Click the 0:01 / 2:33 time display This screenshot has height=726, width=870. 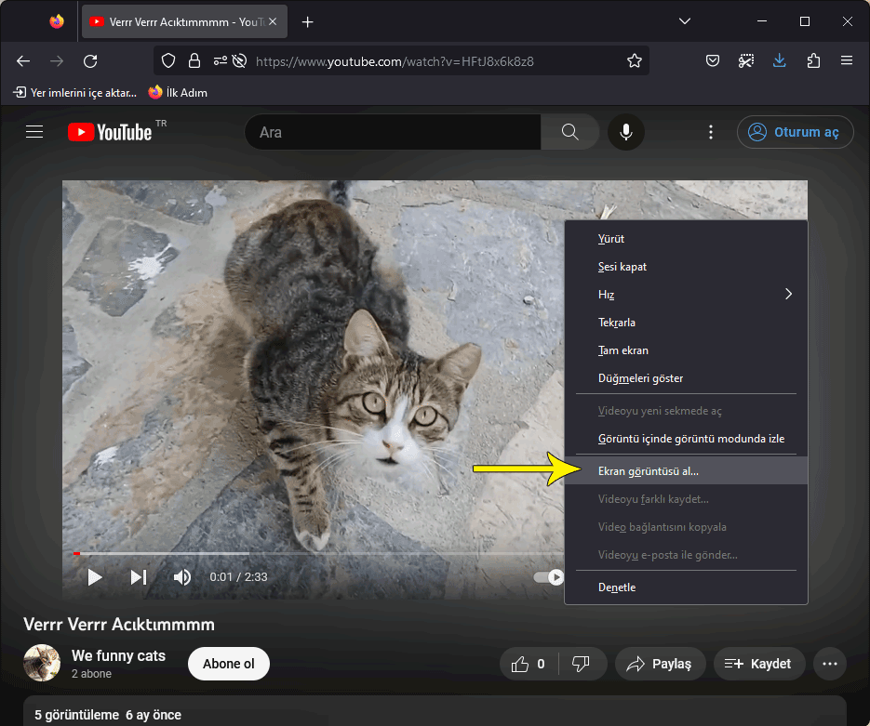238,577
